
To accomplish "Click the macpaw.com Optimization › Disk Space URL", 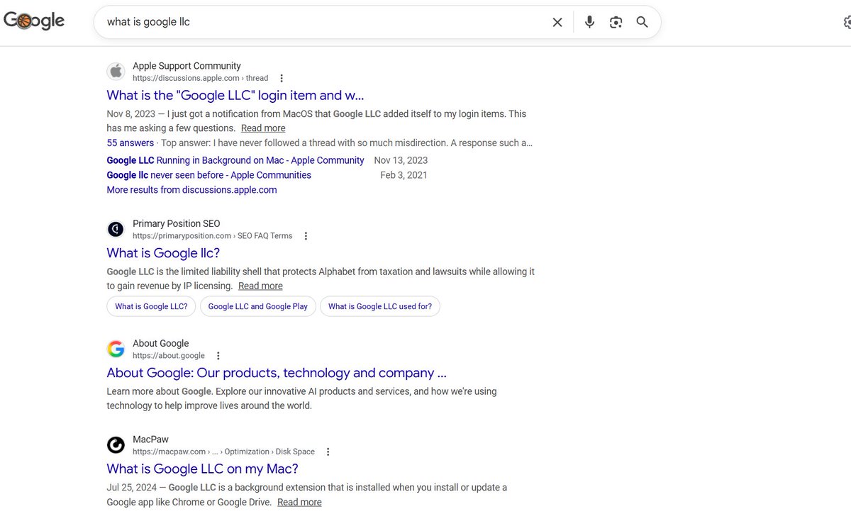I will (x=223, y=452).
